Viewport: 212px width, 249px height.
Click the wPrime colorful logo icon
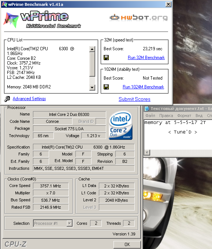coord(11,20)
